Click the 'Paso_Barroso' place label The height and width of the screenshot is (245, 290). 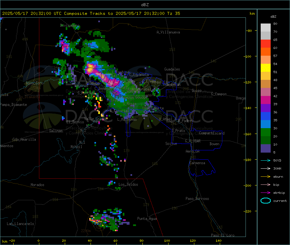click(197, 199)
